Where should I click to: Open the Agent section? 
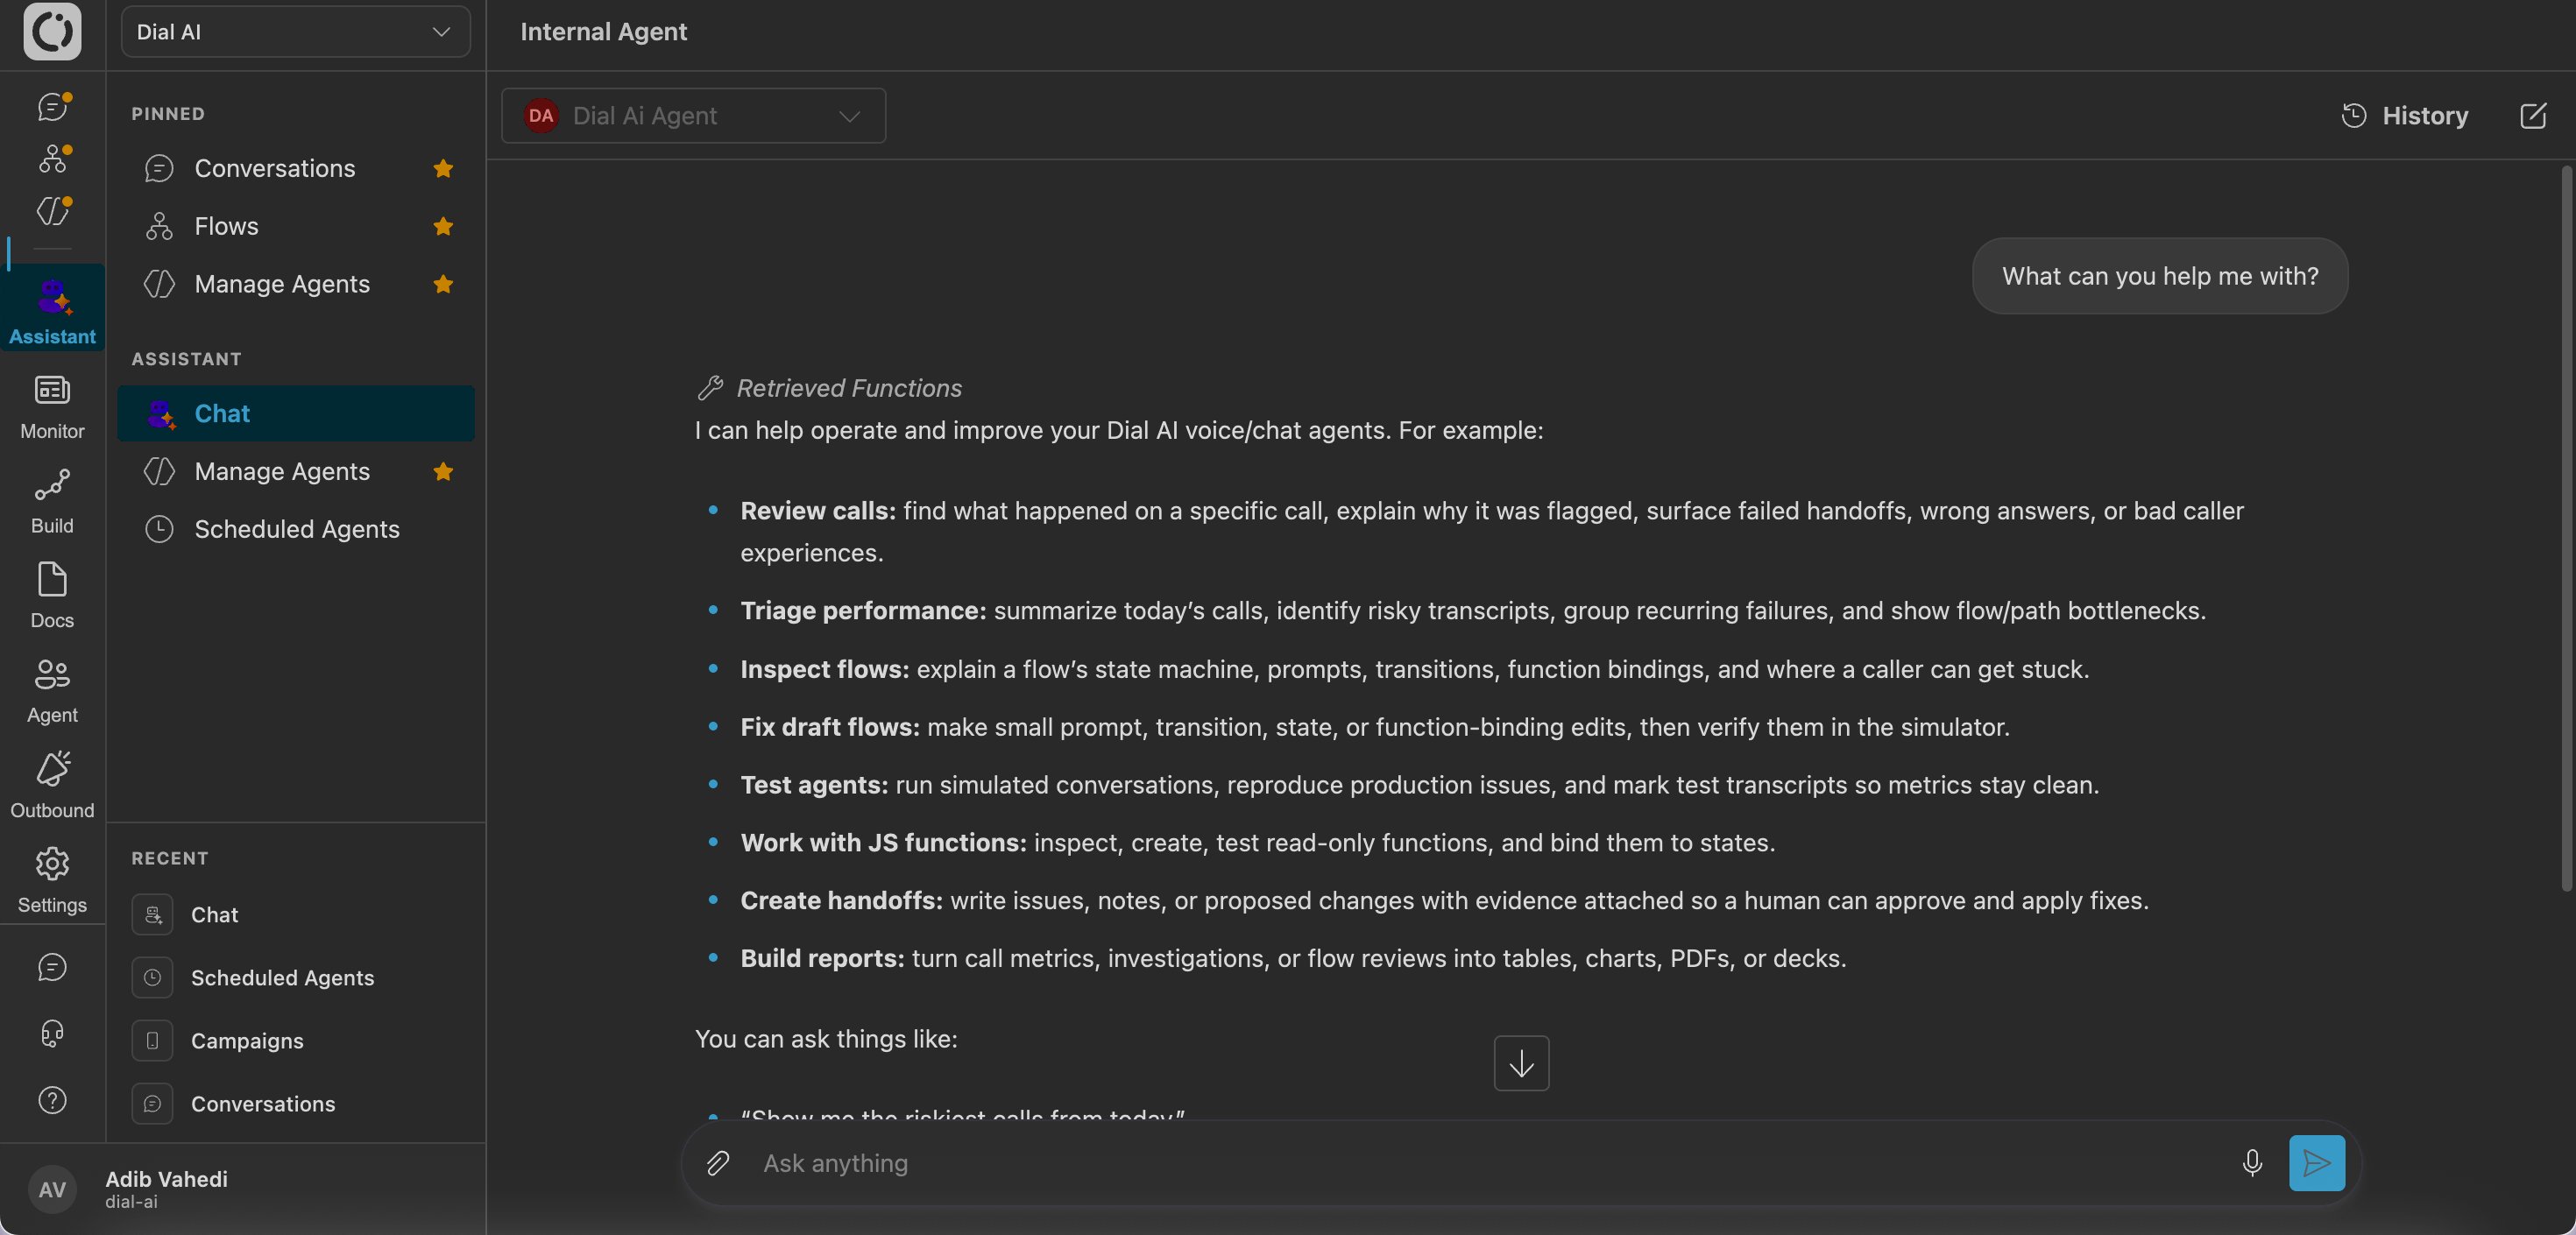tap(52, 690)
